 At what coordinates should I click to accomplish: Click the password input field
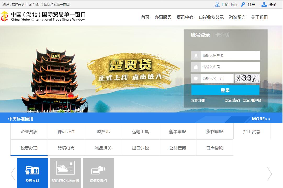[230, 67]
